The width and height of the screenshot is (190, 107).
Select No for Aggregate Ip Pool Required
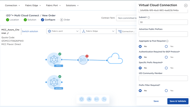point(140,47)
